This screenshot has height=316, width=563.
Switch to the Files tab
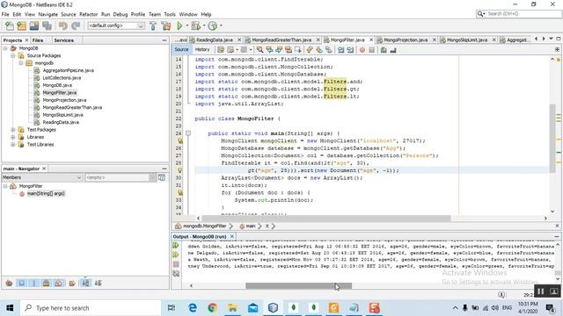click(x=38, y=40)
